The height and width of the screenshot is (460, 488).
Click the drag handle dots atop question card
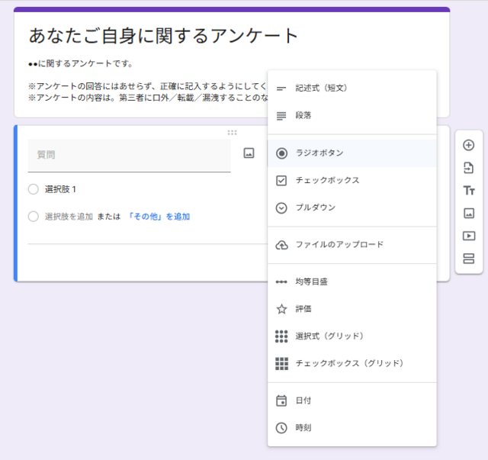point(232,133)
